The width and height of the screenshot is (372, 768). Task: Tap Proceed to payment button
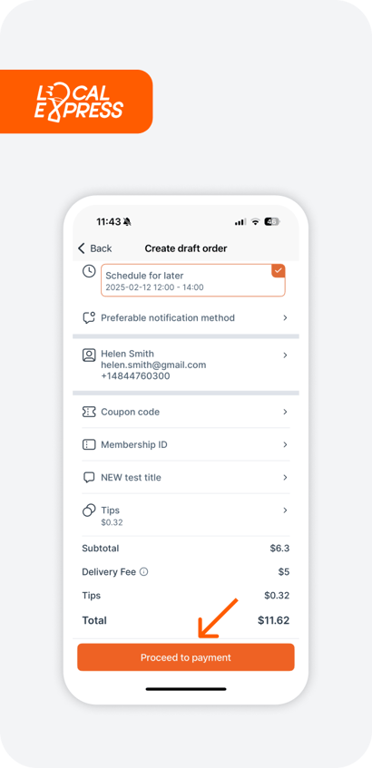click(x=186, y=657)
